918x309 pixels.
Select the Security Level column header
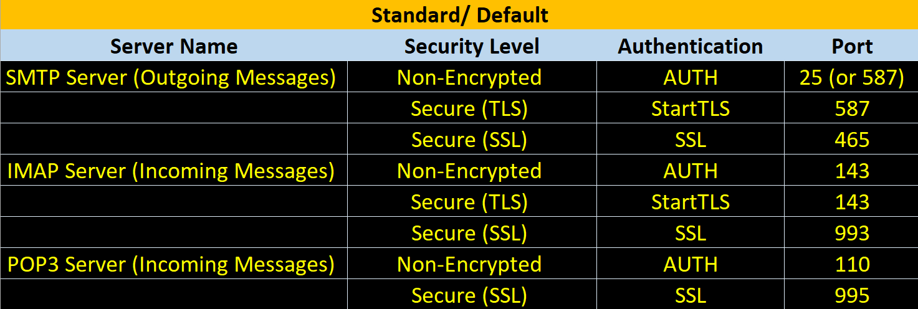(472, 46)
